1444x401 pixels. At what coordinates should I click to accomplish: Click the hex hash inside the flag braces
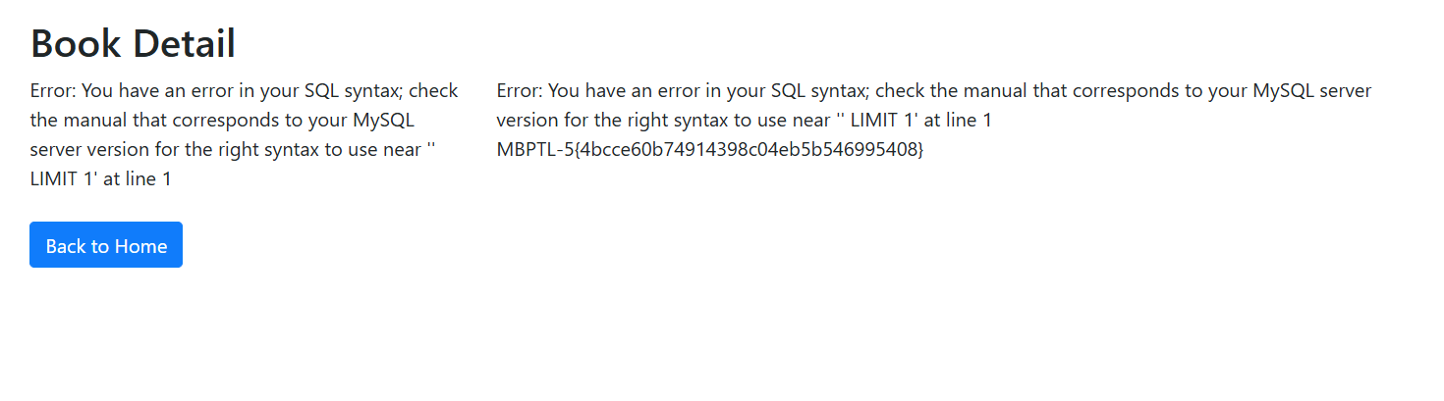748,150
